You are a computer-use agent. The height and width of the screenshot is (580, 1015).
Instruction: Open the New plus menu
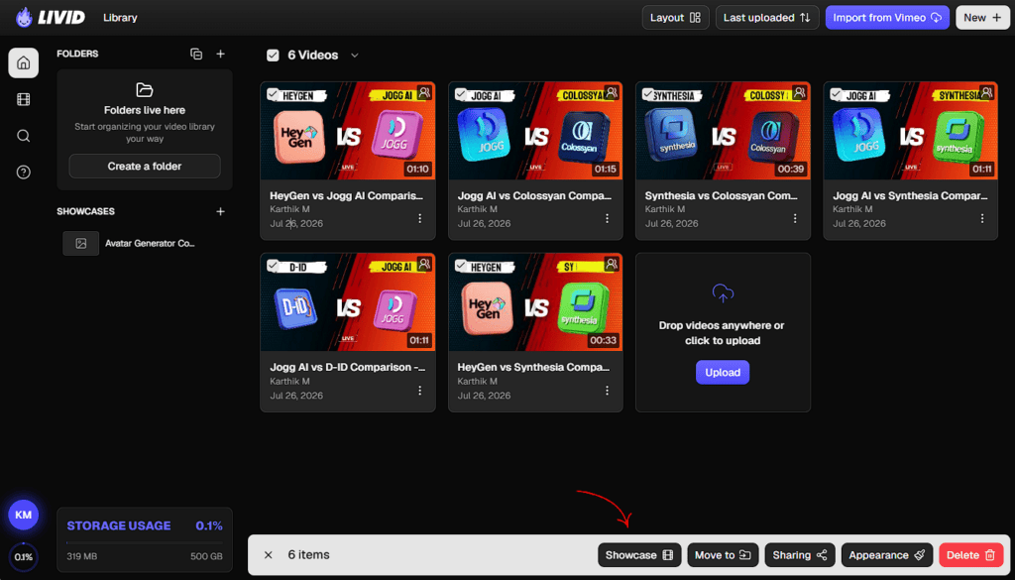[982, 18]
